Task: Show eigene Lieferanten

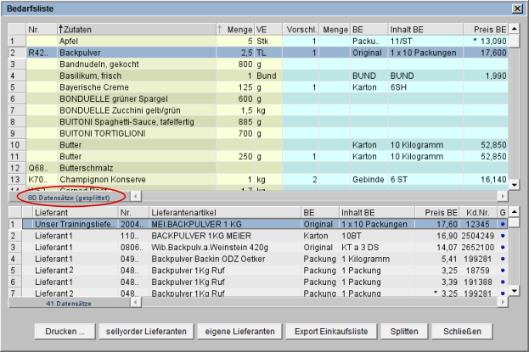Action: click(x=237, y=331)
